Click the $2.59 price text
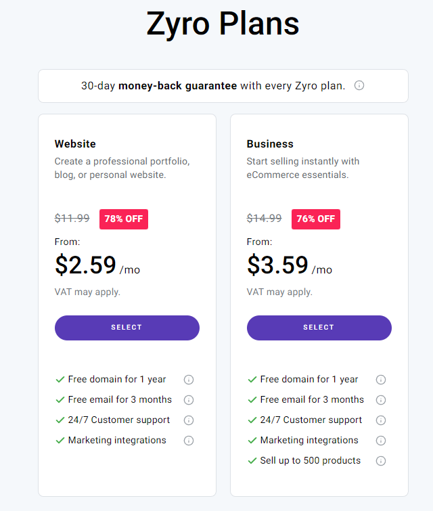Screen dimensions: 433x511 click(x=86, y=265)
